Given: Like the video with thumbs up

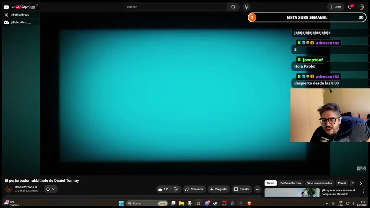Looking at the screenshot, I should (163, 189).
